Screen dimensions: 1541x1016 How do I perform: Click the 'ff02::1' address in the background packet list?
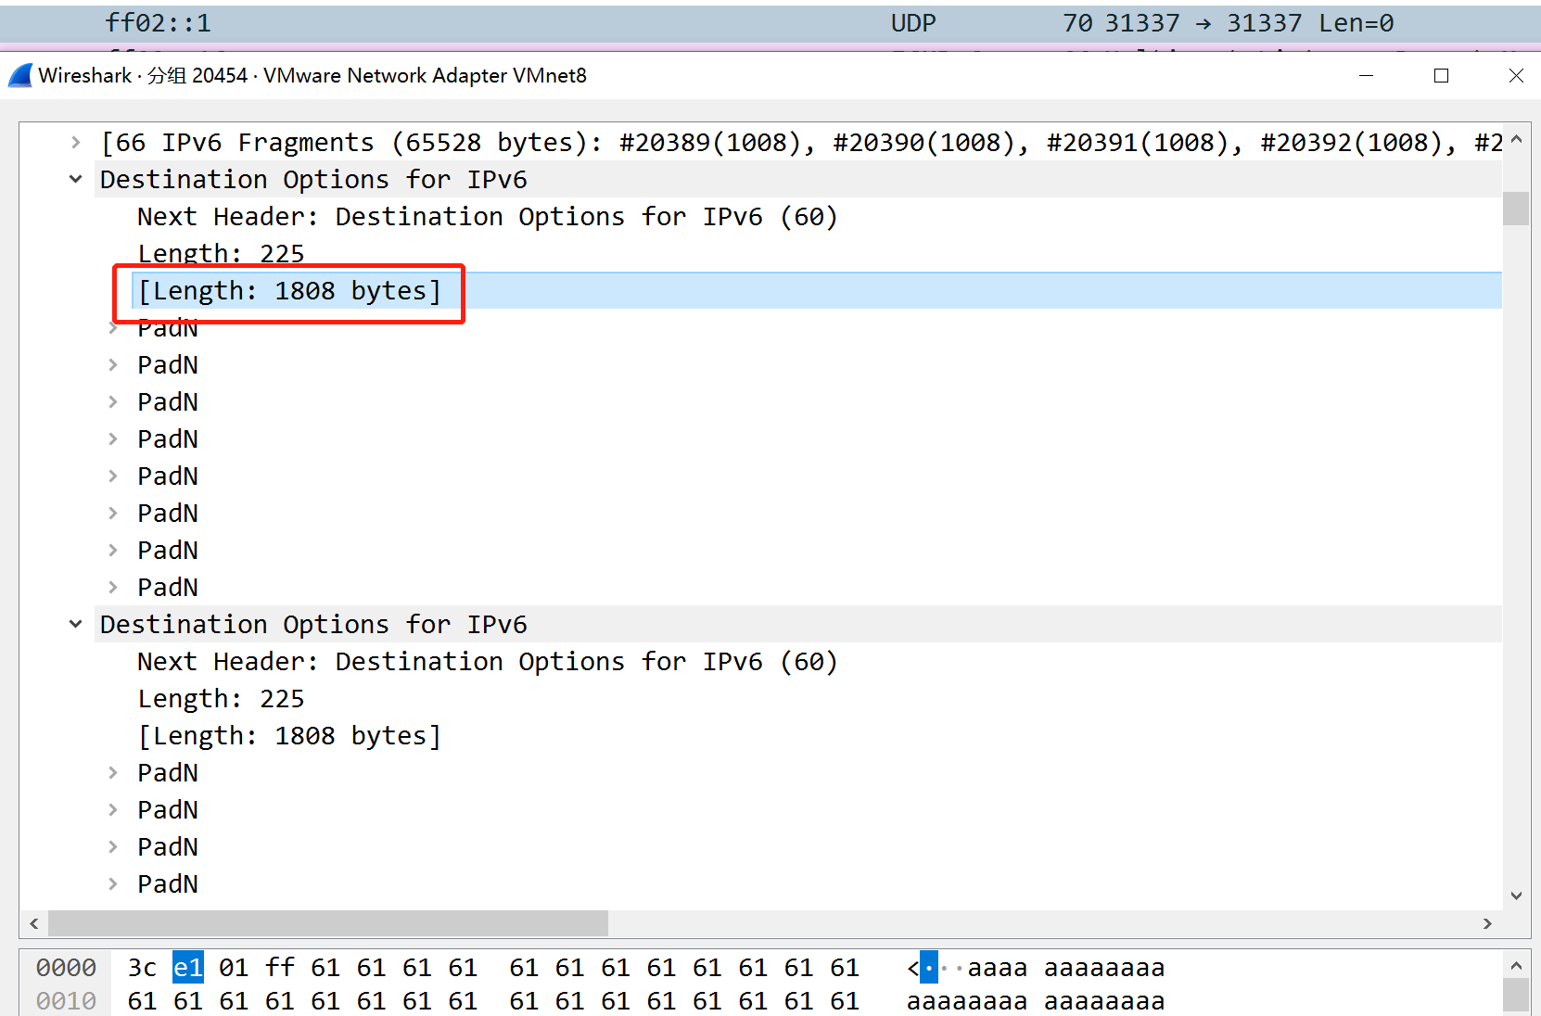click(158, 23)
